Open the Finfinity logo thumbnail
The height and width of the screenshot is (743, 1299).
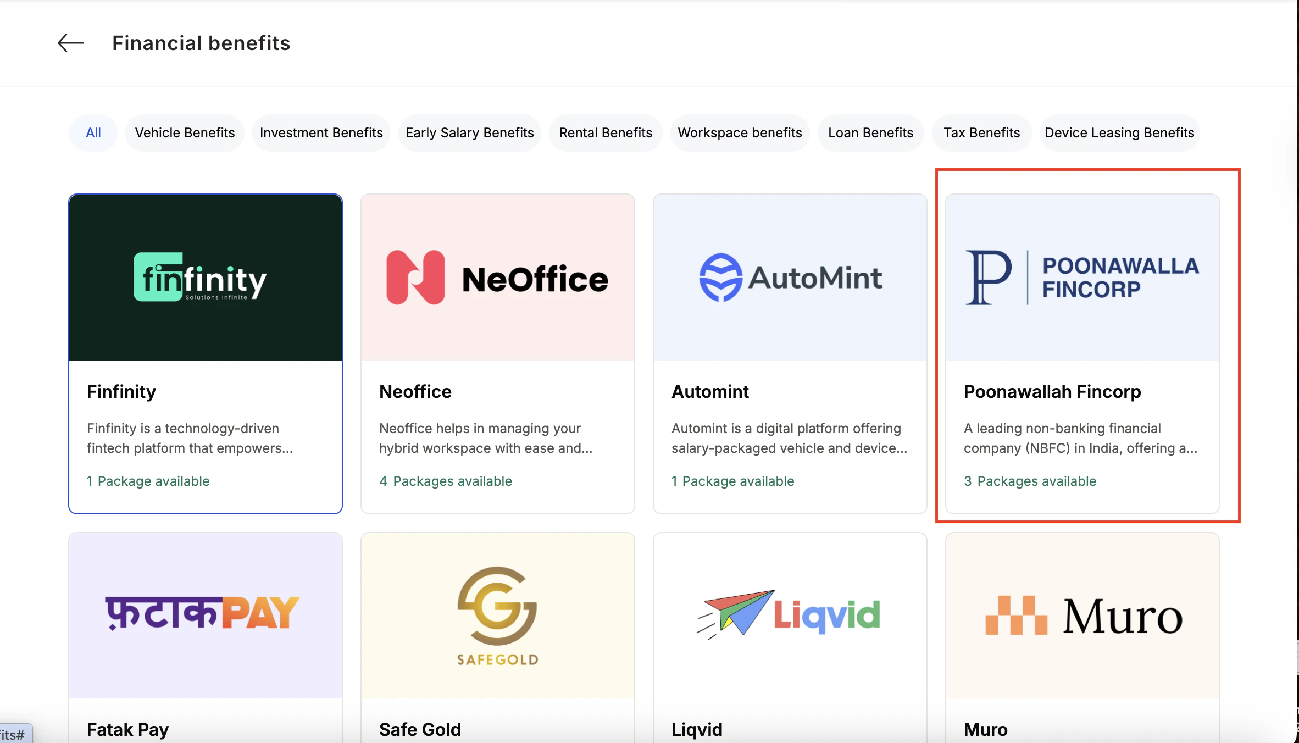(x=206, y=278)
